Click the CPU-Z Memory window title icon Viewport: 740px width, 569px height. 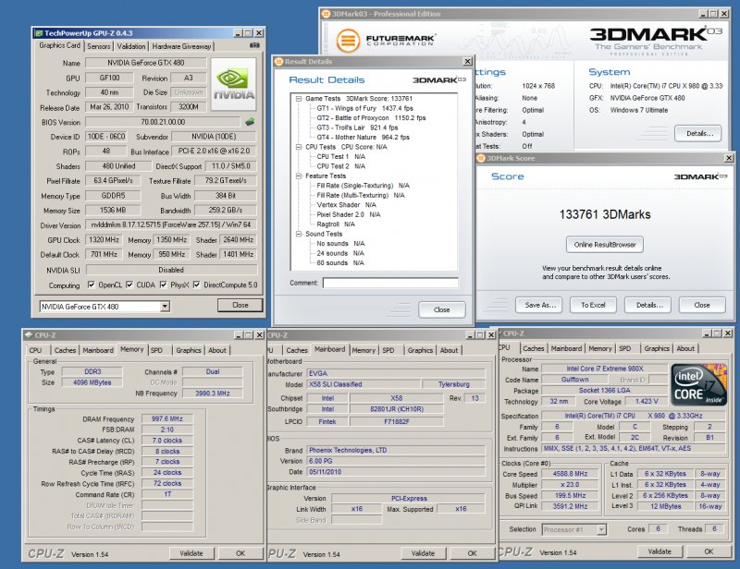[x=29, y=335]
